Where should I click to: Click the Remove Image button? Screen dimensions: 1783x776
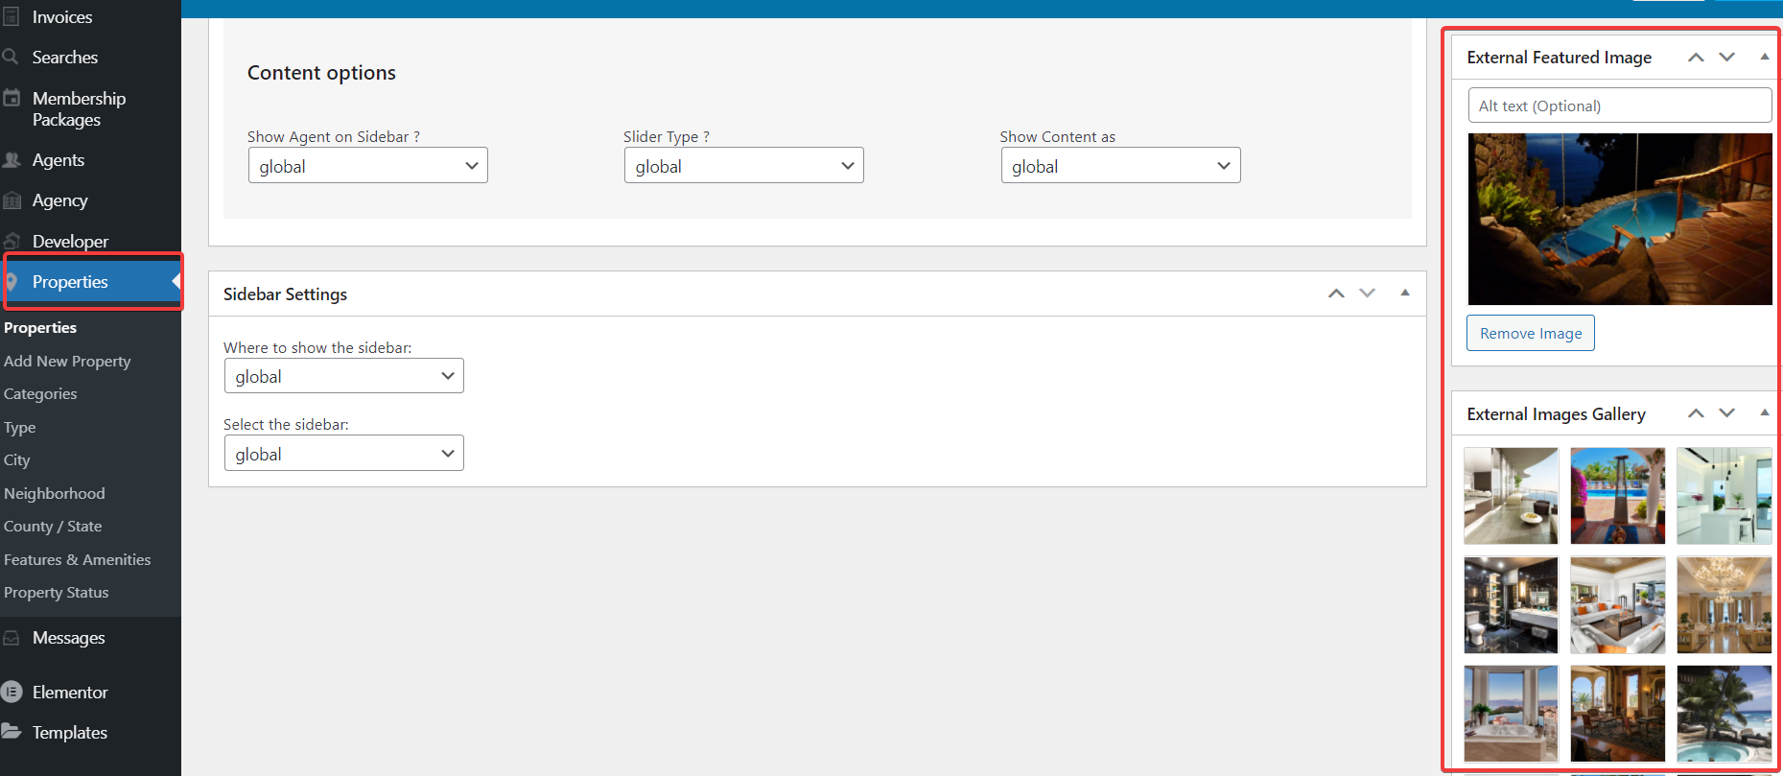point(1531,333)
